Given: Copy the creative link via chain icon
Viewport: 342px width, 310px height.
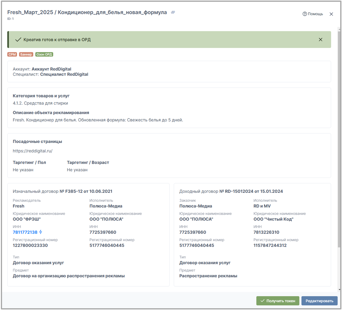Looking at the screenshot, I should [173, 13].
